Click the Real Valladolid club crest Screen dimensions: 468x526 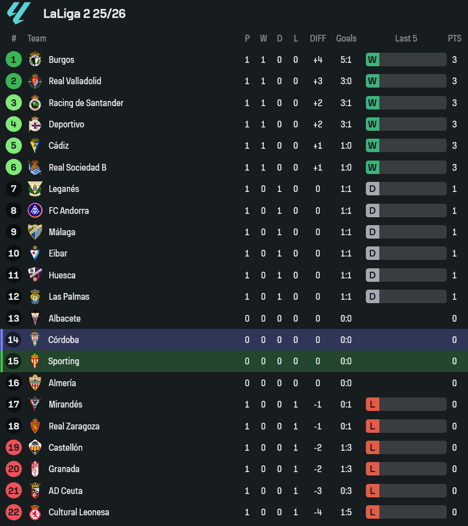coord(35,81)
